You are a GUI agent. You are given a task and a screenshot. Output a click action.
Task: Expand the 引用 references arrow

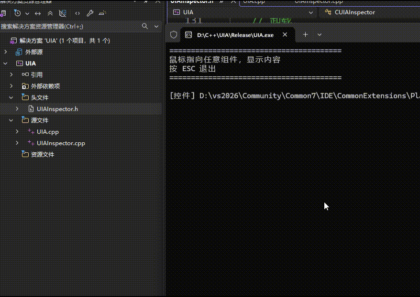(x=11, y=74)
